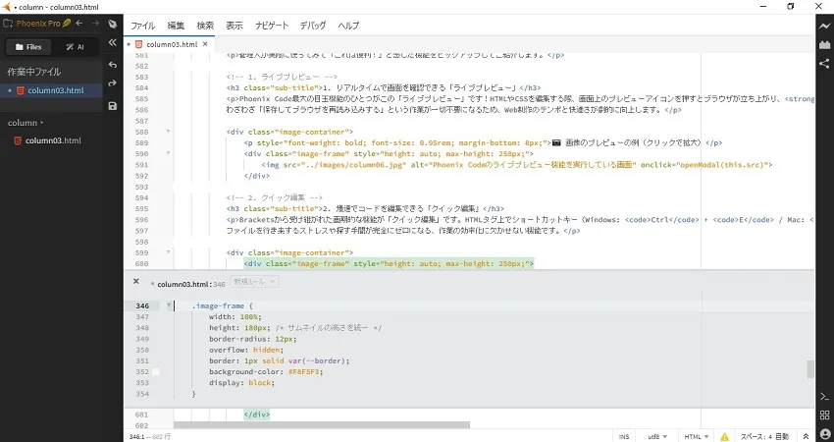Open column03.html in the column folder tree
The width and height of the screenshot is (834, 442).
click(51, 140)
